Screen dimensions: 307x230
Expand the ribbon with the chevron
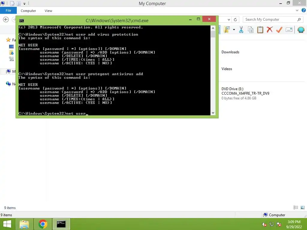pos(297,10)
